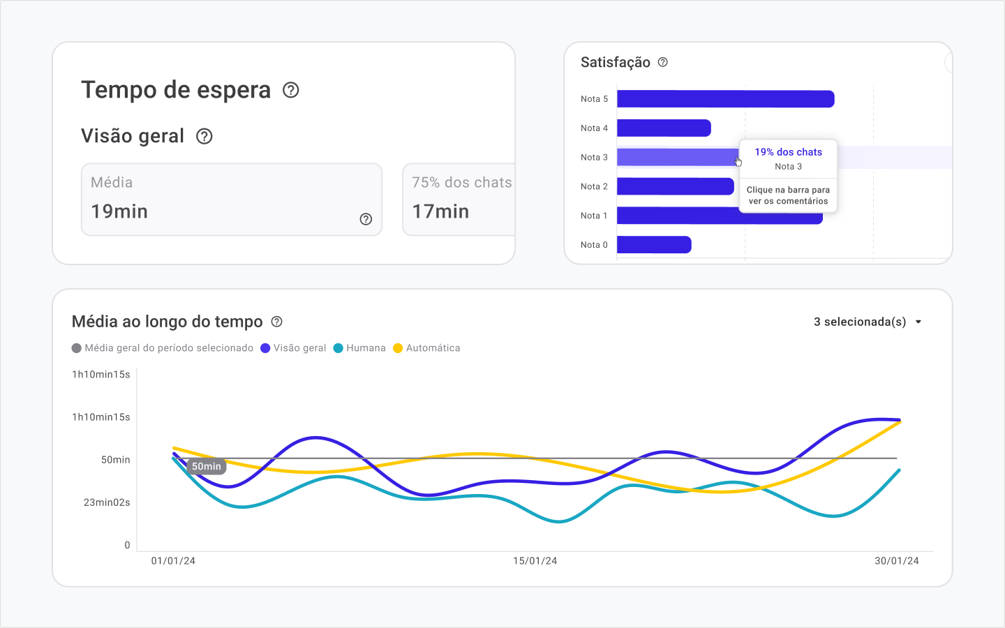
Task: Open the 3 selecionada(s) dropdown
Action: tap(860, 322)
